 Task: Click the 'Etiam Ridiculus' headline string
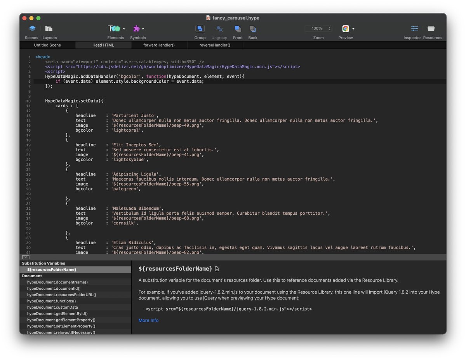click(x=132, y=243)
